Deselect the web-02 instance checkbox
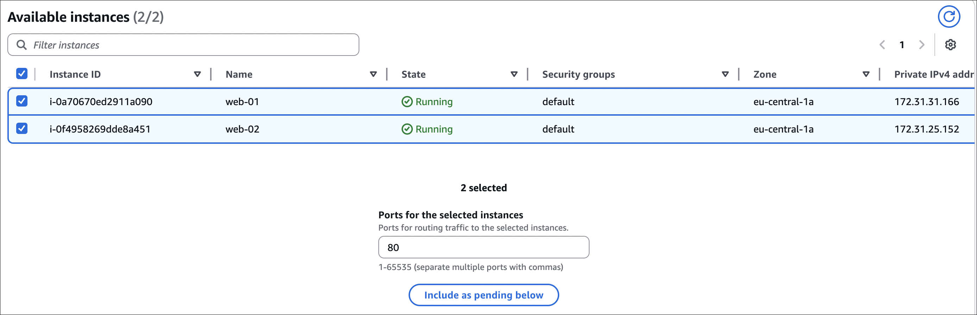 coord(22,129)
